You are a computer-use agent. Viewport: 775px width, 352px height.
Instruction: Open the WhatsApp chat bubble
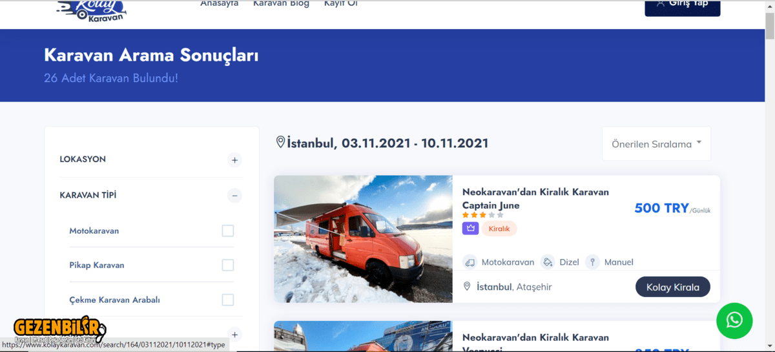tap(734, 320)
